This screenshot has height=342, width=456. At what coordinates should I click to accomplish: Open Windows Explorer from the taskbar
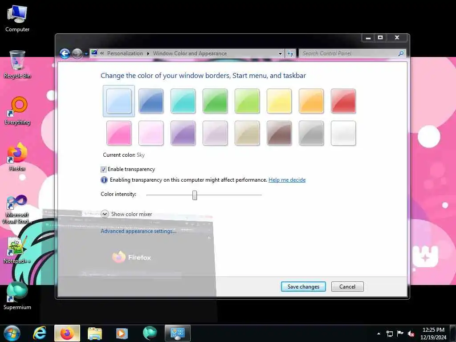click(95, 333)
